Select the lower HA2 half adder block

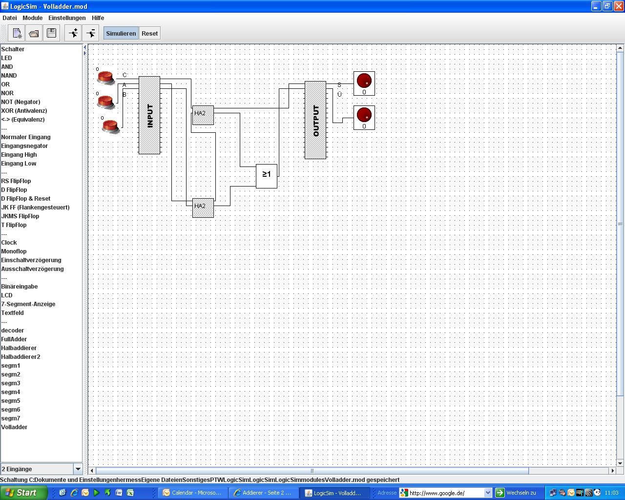tap(203, 208)
